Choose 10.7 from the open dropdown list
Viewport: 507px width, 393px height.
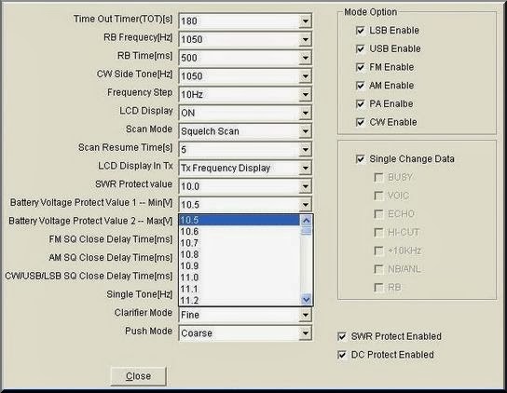240,243
